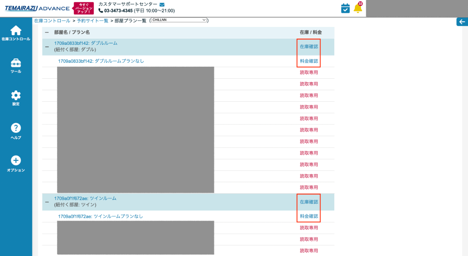The height and width of the screenshot is (256, 468).
Task: Open the notification bell with 32 badge
Action: [x=358, y=8]
